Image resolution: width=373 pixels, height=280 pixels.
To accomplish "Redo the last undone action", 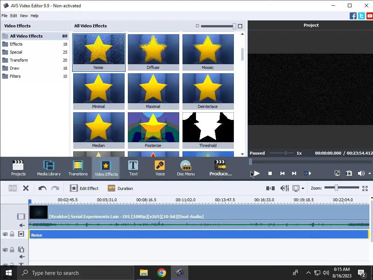I will pyautogui.click(x=55, y=188).
